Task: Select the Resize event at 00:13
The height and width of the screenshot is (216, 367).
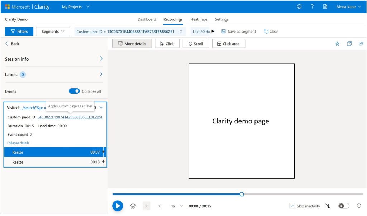Action: pyautogui.click(x=54, y=162)
